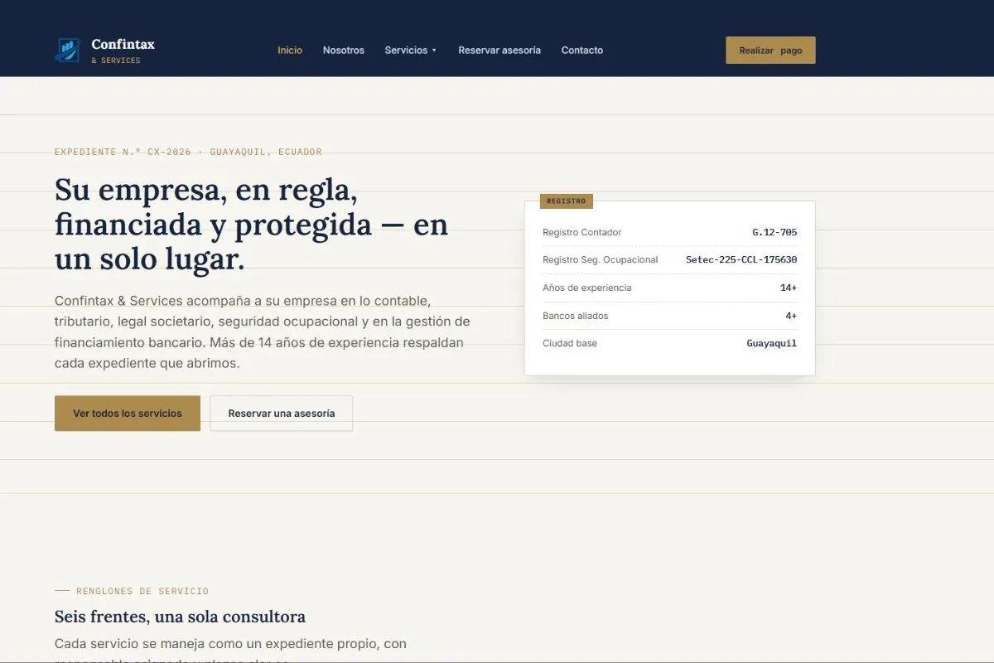Click the Ciudad base Guayaquil value
The width and height of the screenshot is (994, 663).
pos(772,343)
